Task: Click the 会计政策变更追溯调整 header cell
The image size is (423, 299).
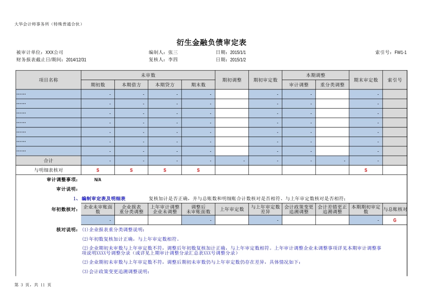Action: 299,209
